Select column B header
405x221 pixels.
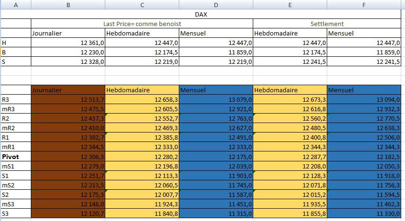[68, 5]
